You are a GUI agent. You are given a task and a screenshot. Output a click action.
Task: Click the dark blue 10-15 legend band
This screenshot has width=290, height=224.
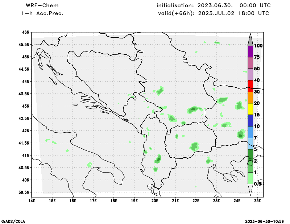point(250,120)
